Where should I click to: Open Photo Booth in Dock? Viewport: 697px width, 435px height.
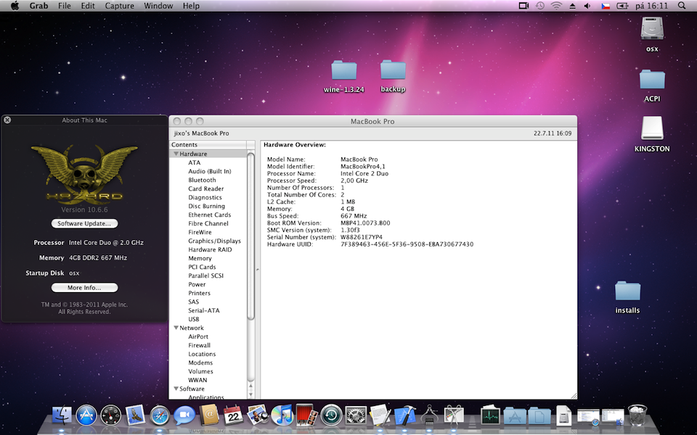coord(306,415)
